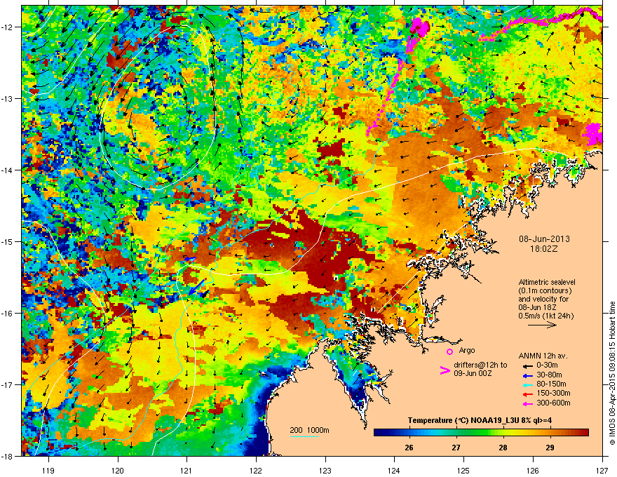Click the 0.5m/s velocity scale arrow

coord(542,325)
